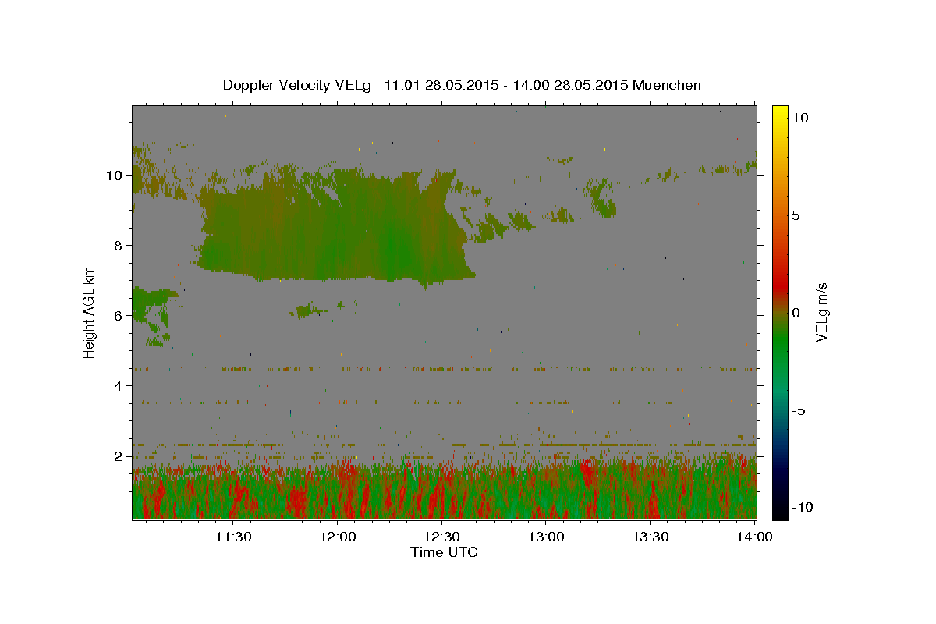
Task: Click the black bottom of the colorbar
Action: 779,511
